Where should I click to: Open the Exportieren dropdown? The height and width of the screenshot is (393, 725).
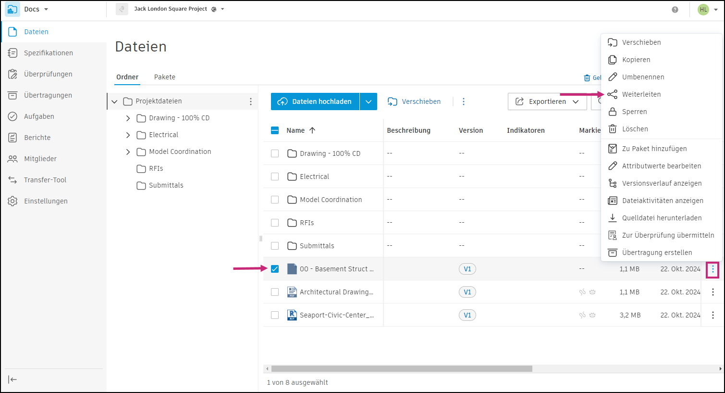point(547,101)
